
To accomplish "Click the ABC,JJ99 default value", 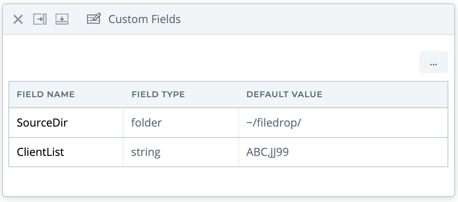I will click(267, 152).
